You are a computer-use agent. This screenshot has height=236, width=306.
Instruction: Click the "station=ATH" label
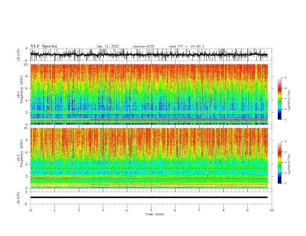coord(143,46)
